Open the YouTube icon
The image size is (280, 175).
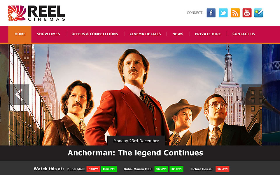(247, 13)
